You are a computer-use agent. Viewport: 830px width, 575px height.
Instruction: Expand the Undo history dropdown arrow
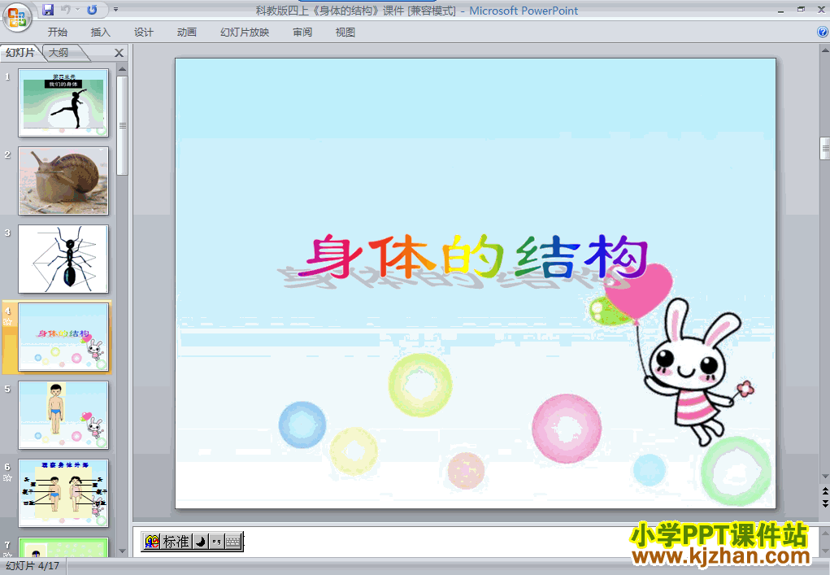point(78,10)
